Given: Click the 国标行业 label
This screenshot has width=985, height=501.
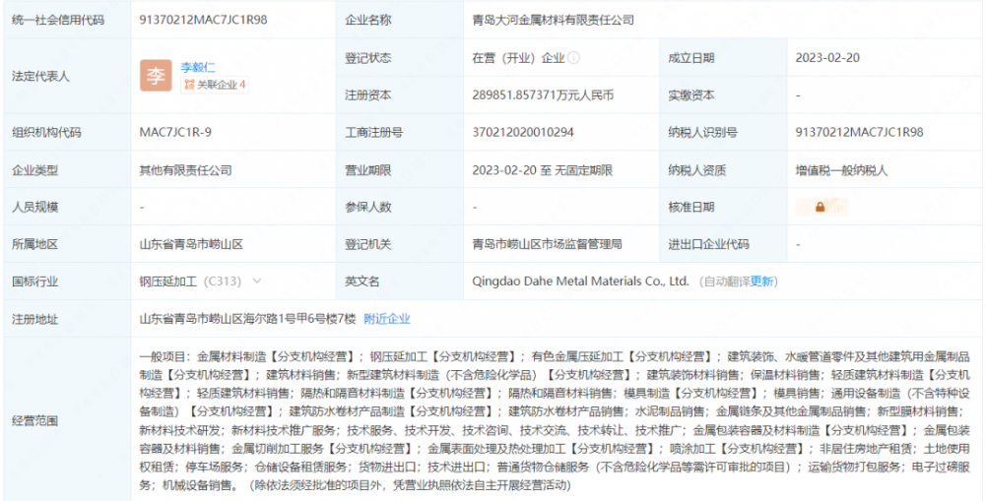Looking at the screenshot, I should coord(34,282).
